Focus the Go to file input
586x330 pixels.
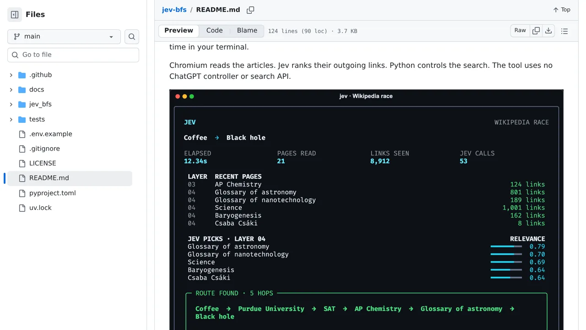point(73,55)
